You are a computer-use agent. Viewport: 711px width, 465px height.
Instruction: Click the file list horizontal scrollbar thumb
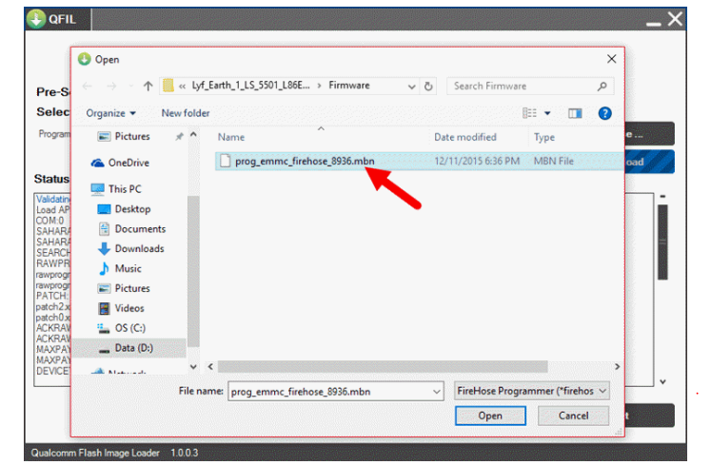[x=383, y=367]
